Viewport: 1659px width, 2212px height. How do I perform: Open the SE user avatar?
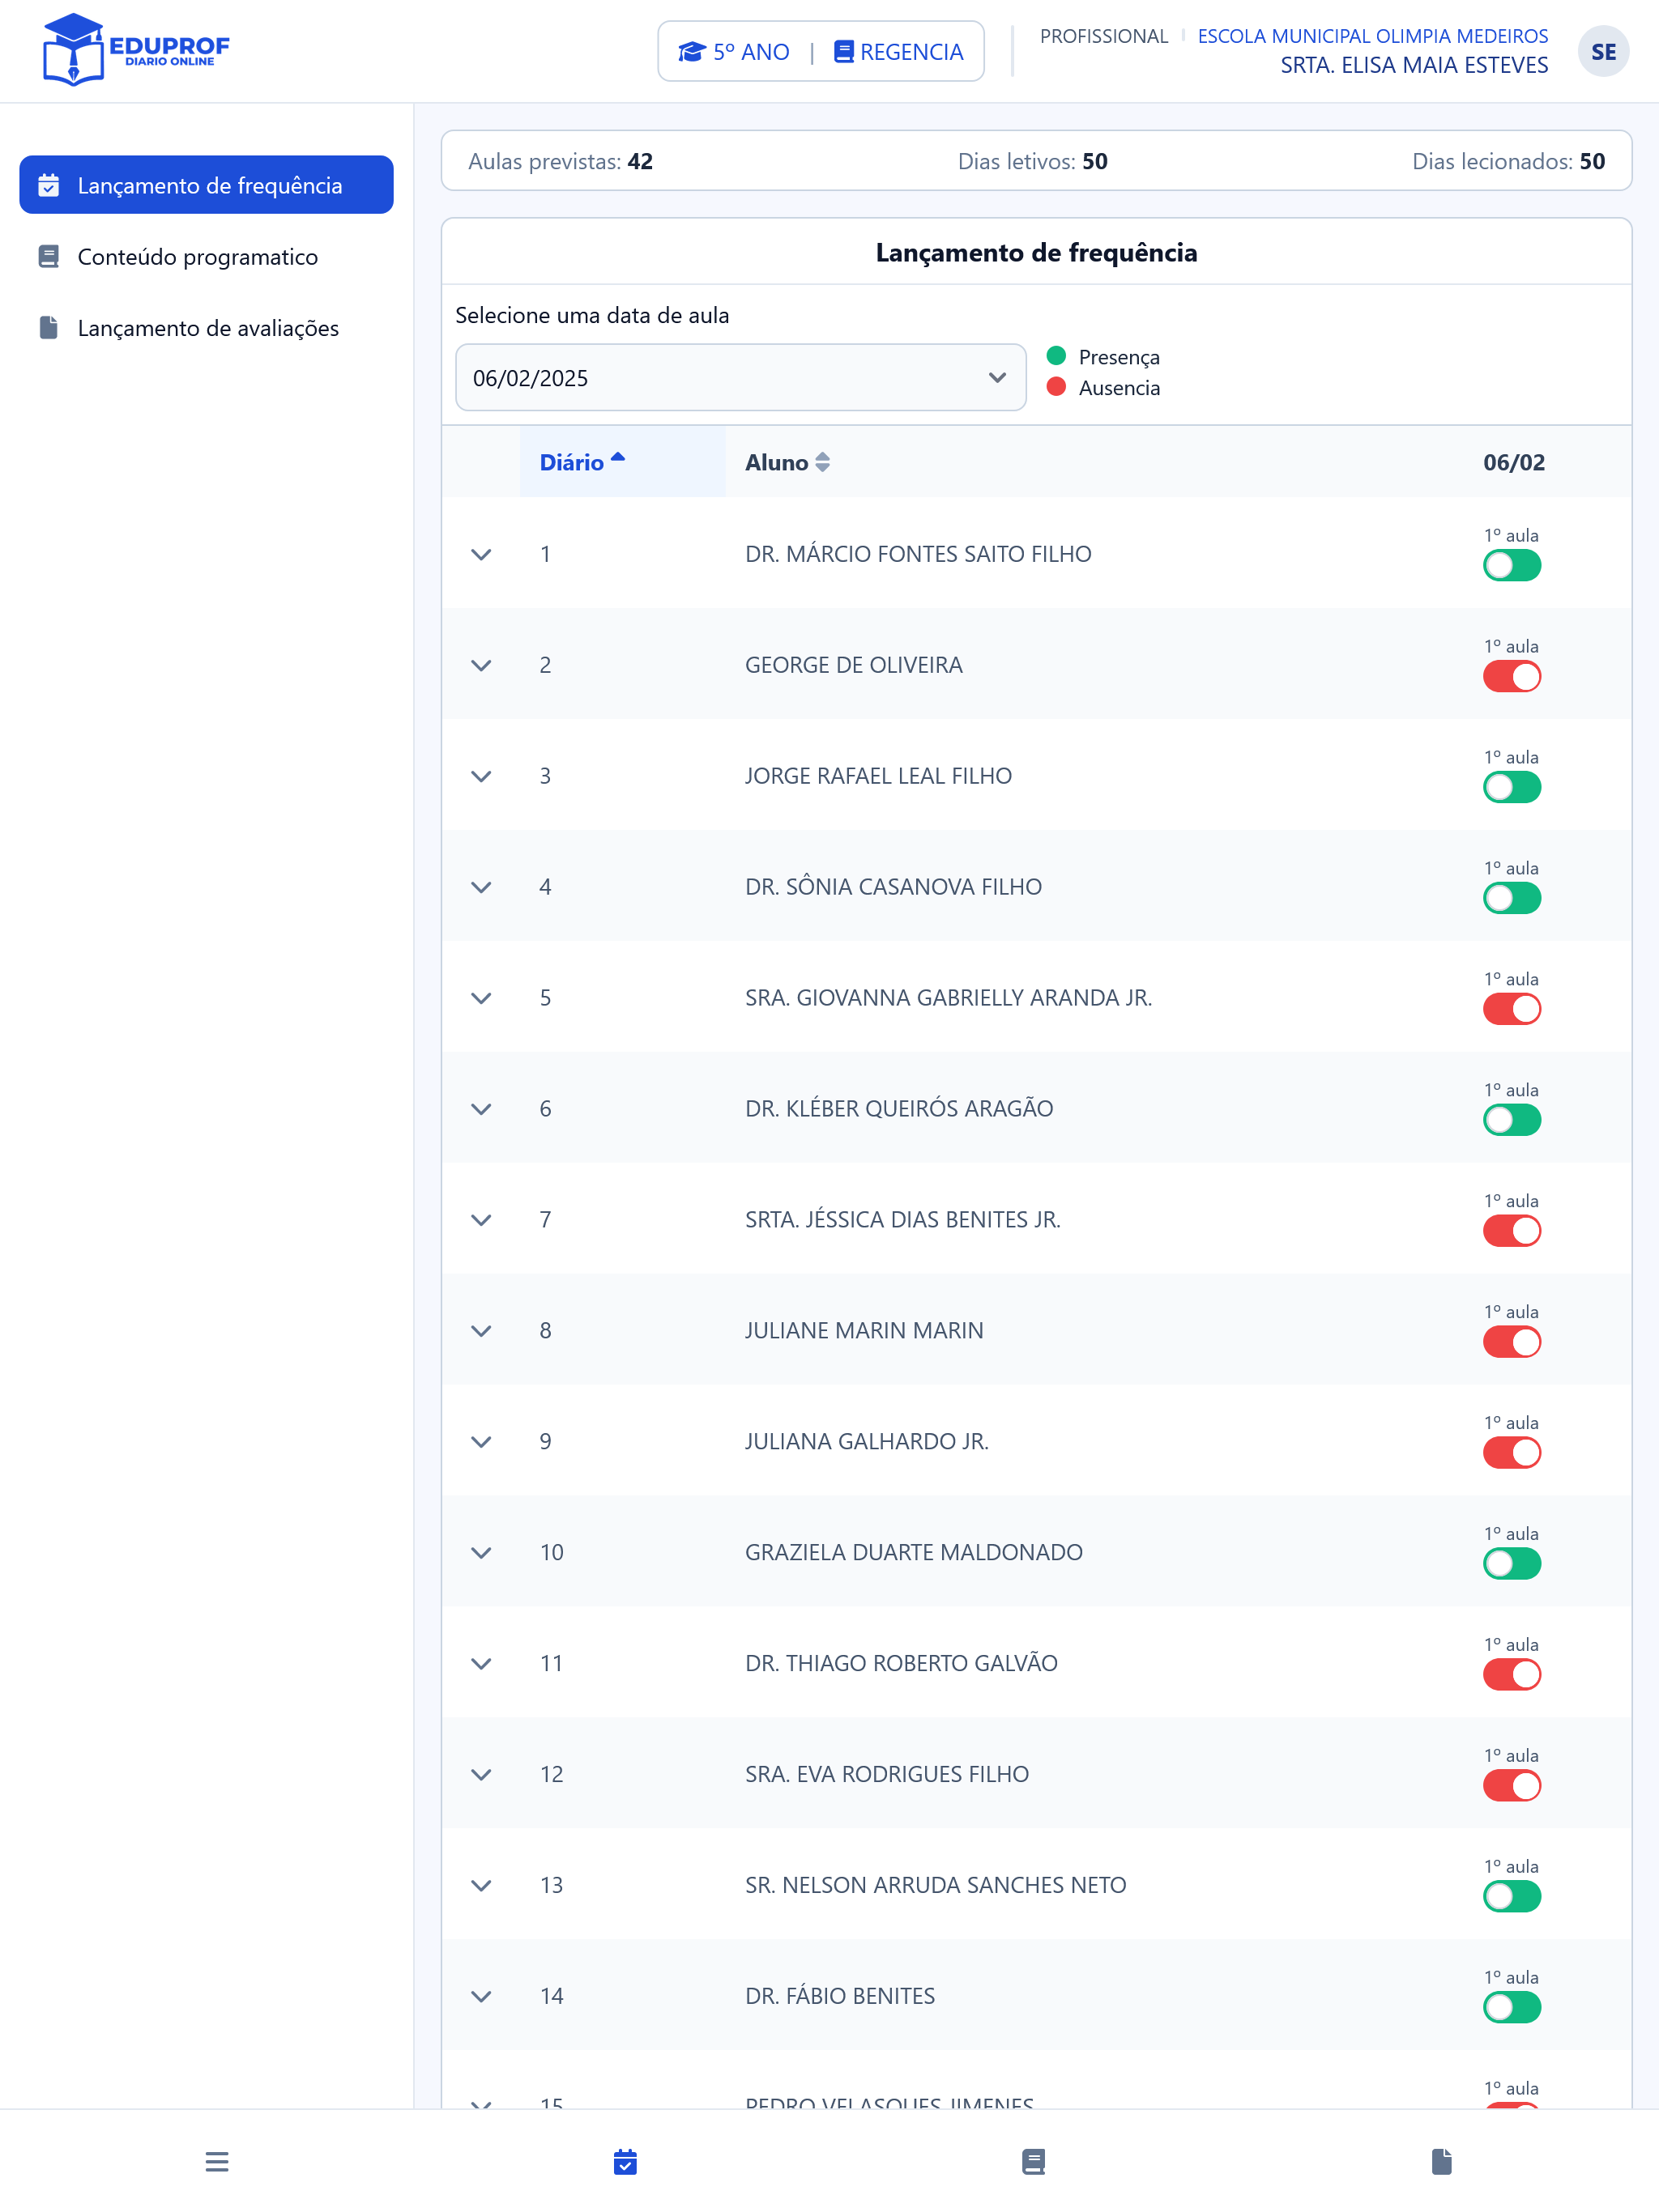coord(1603,52)
